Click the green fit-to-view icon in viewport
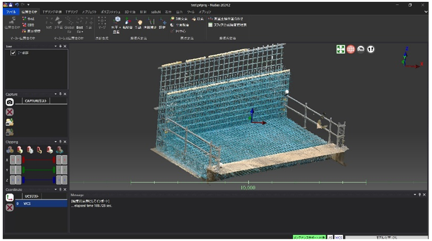This screenshot has height=241, width=432. pyautogui.click(x=340, y=49)
